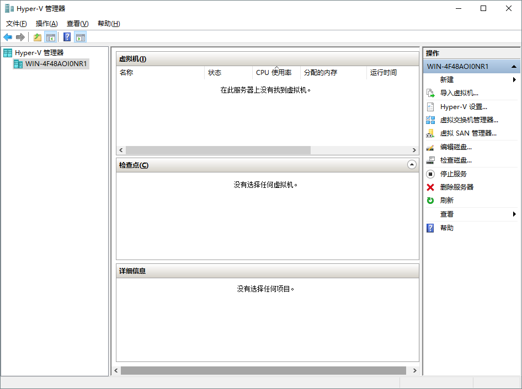522x389 pixels.
Task: Click the 检查点(C) header label
Action: (x=134, y=165)
